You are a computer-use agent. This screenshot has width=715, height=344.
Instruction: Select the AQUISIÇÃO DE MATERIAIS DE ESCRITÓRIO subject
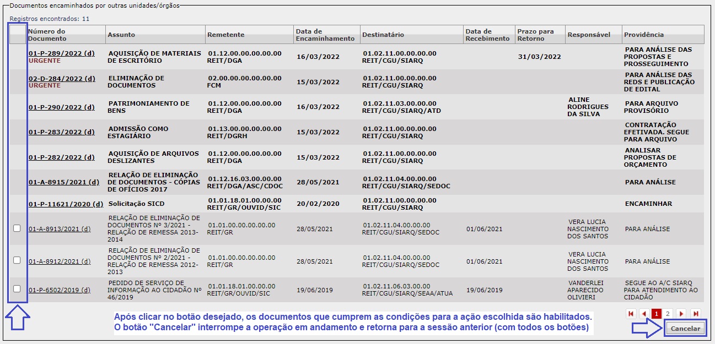(x=155, y=57)
